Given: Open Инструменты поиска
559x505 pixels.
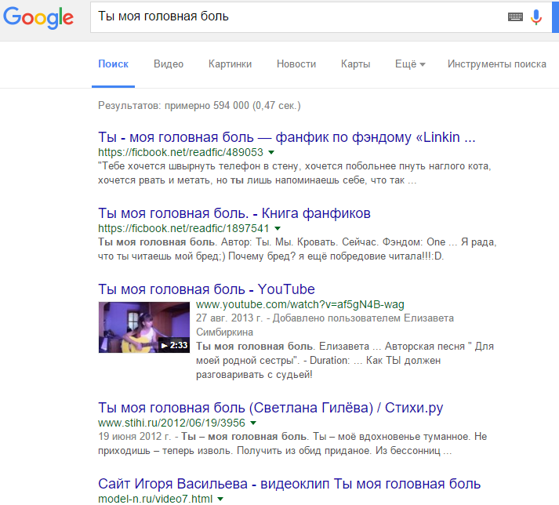Looking at the screenshot, I should 496,64.
